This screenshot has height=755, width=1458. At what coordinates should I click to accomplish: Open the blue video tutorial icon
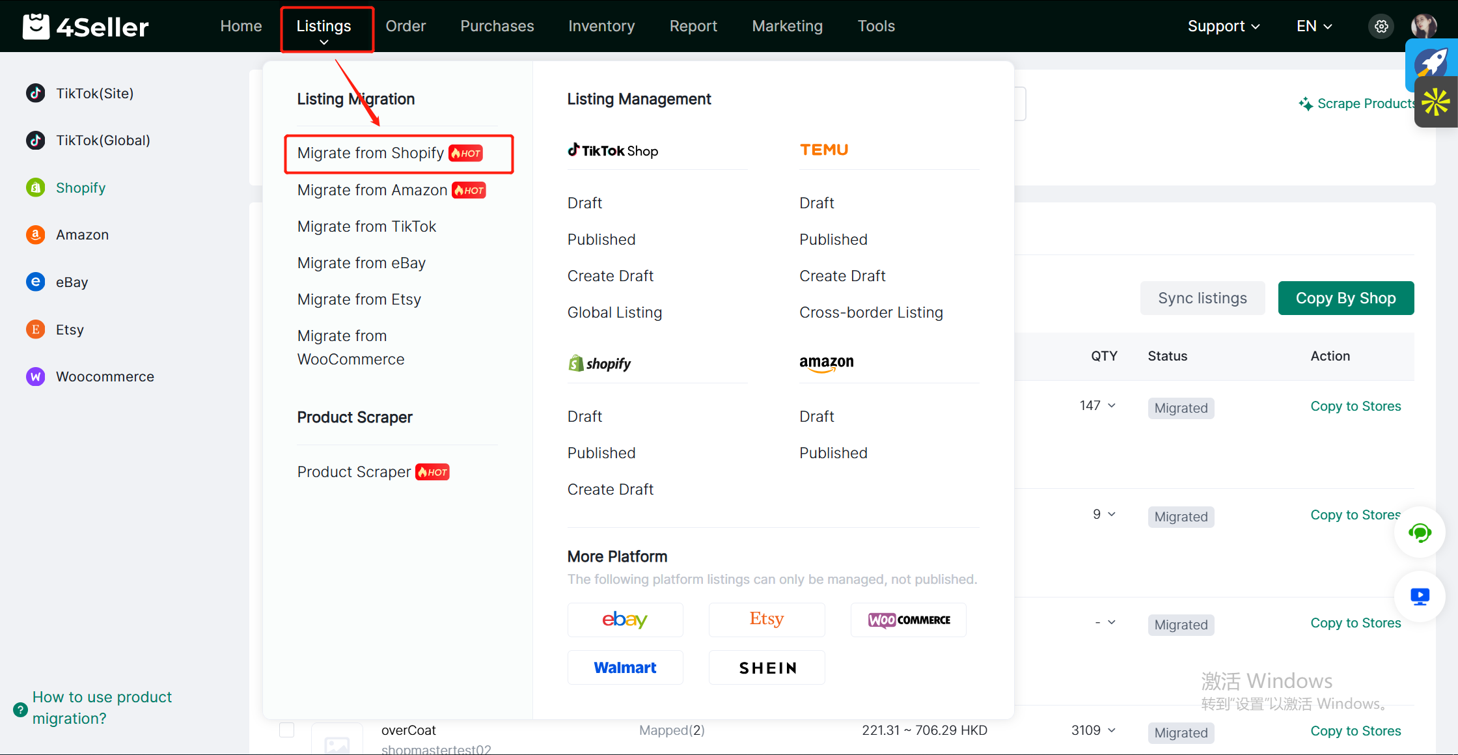pyautogui.click(x=1420, y=596)
